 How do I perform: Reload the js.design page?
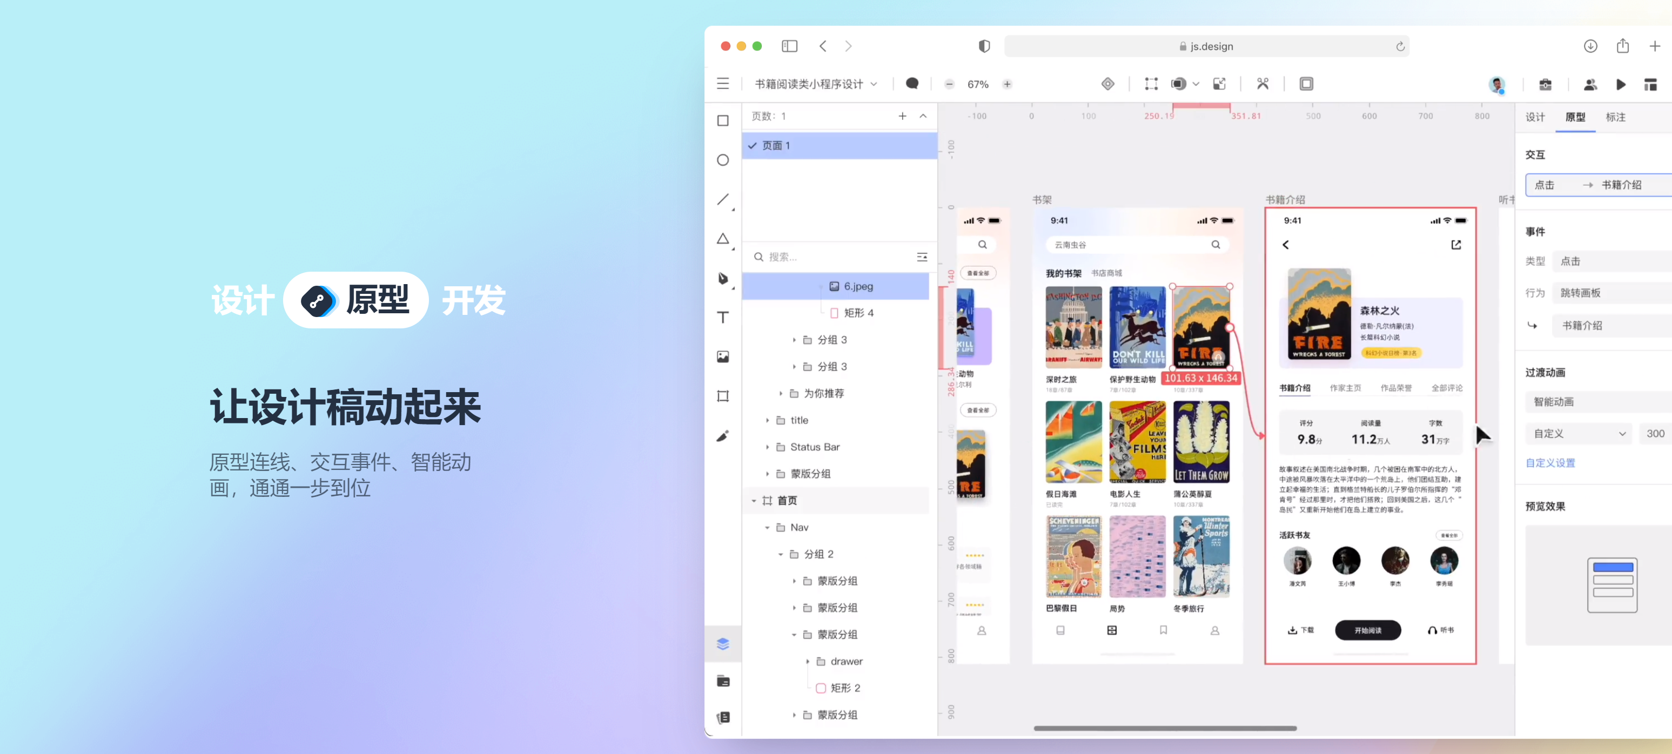click(1400, 46)
